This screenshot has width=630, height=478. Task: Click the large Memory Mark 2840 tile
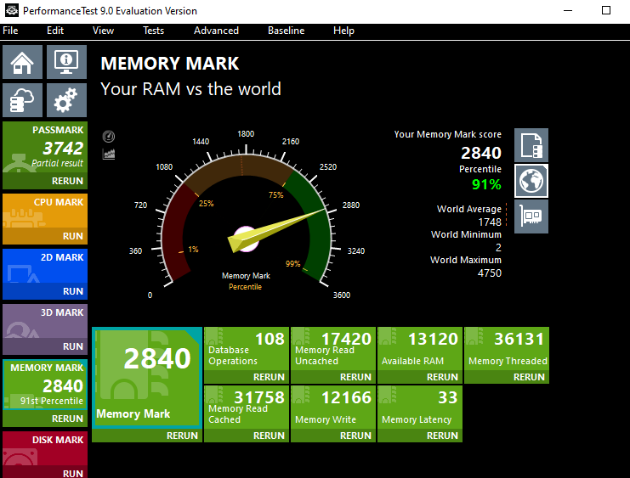pyautogui.click(x=147, y=378)
